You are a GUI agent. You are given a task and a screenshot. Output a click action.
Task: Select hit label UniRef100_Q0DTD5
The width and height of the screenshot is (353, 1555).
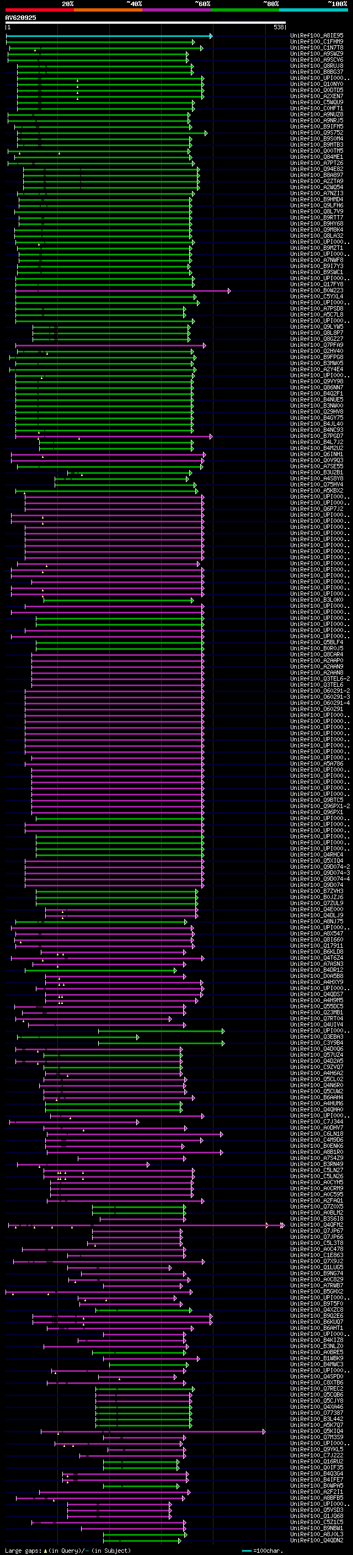pos(317,90)
